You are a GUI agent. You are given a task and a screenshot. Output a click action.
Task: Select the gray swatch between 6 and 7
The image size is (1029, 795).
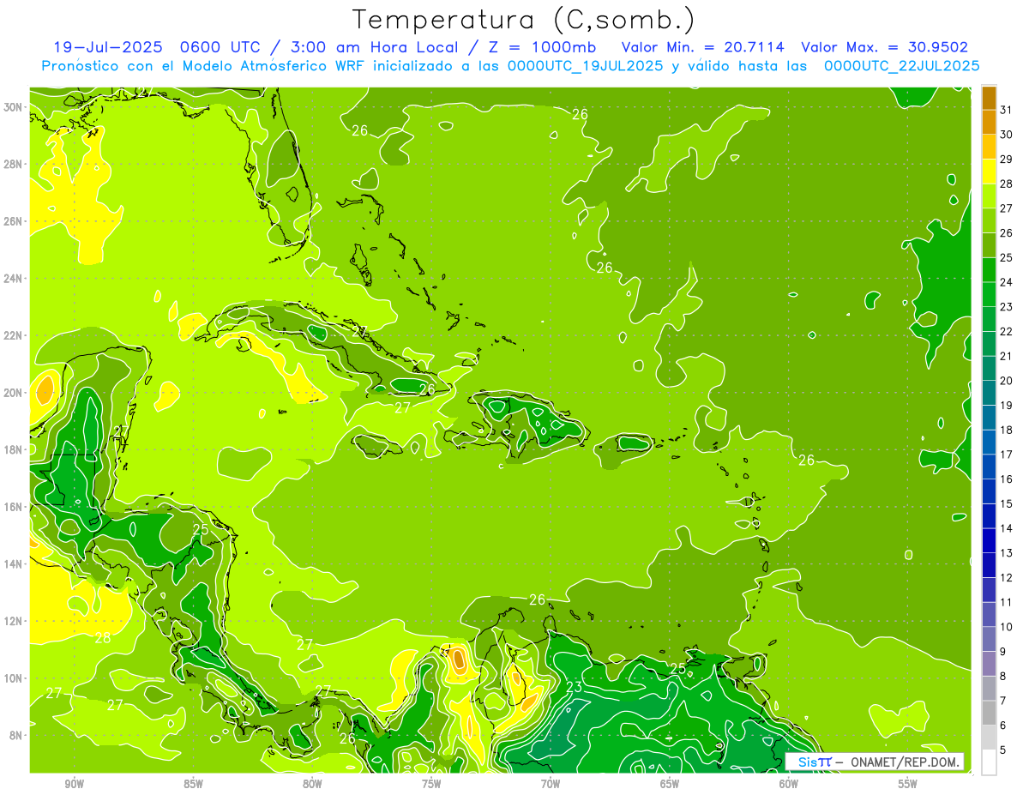(989, 713)
